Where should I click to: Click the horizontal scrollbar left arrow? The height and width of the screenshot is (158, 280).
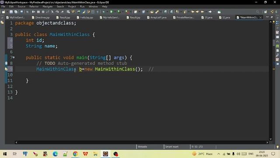17,142
